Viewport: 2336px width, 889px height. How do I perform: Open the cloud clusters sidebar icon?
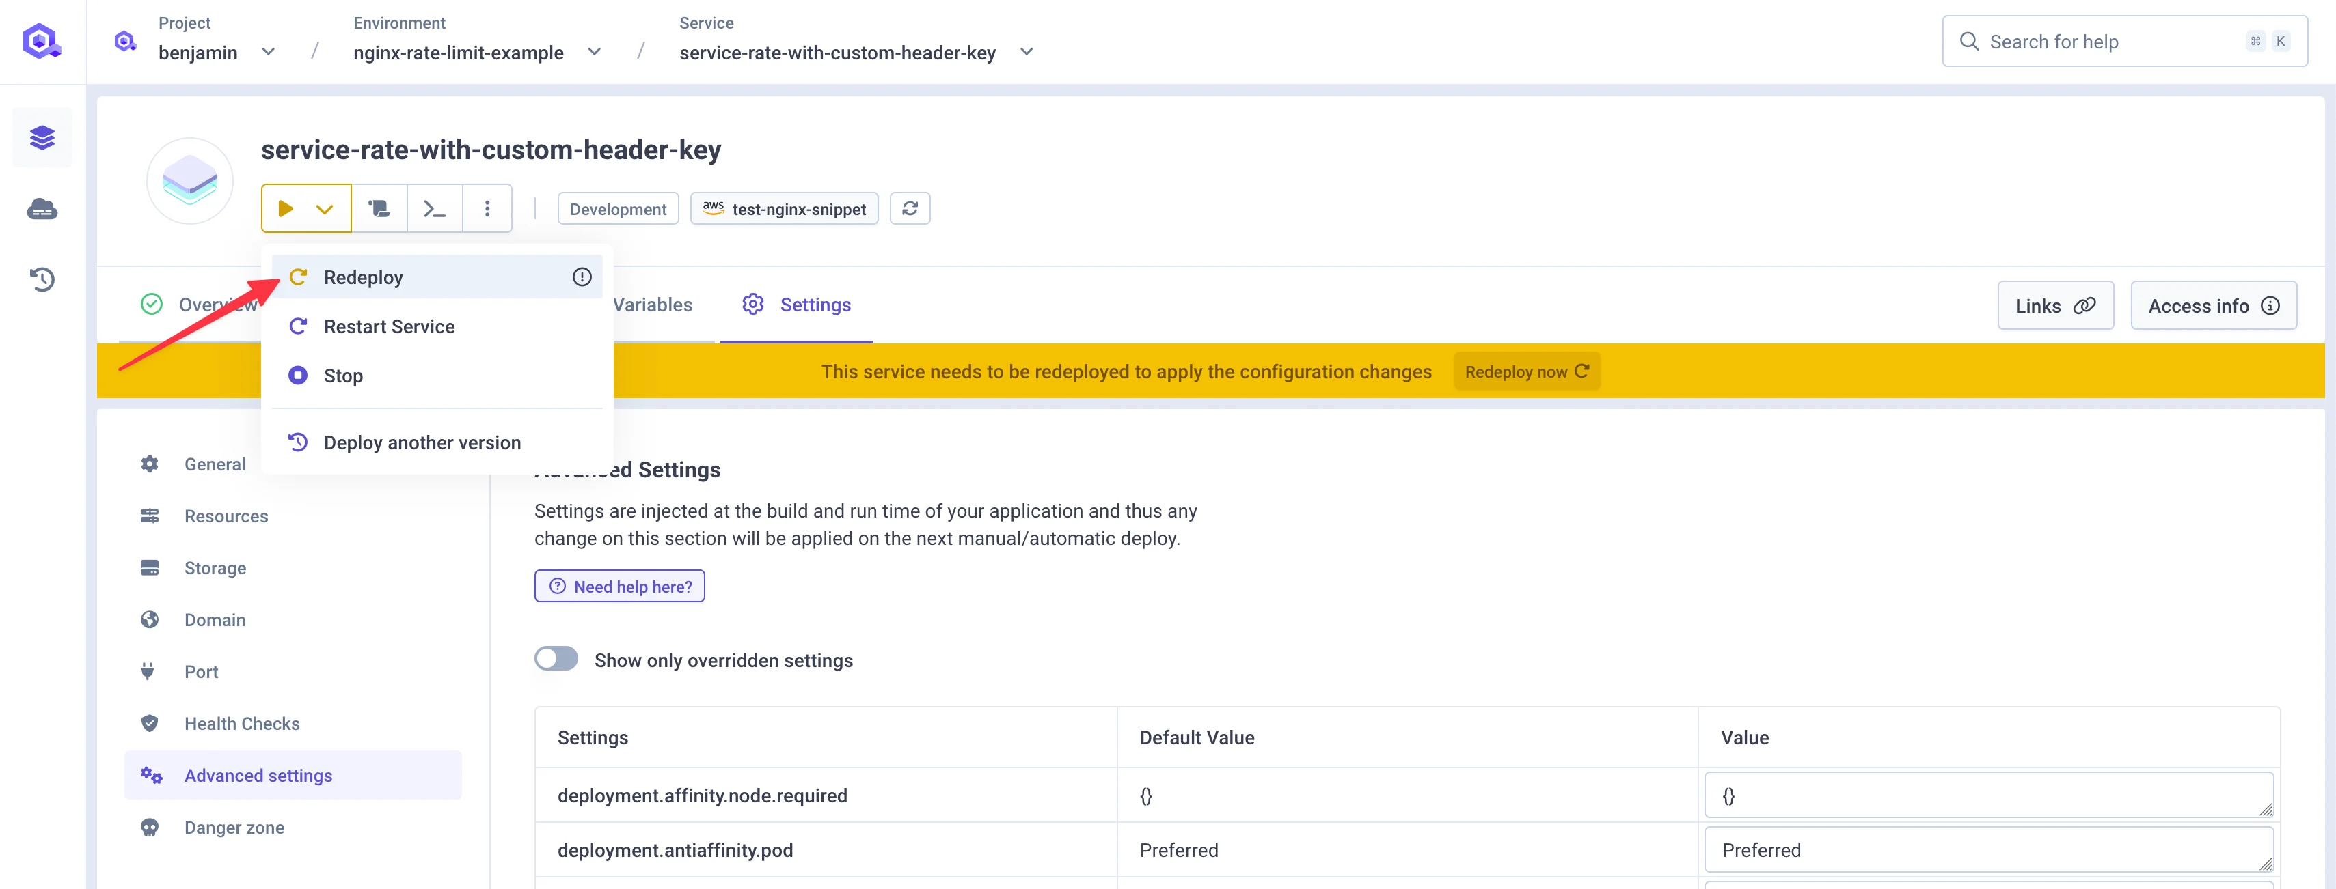(x=42, y=210)
